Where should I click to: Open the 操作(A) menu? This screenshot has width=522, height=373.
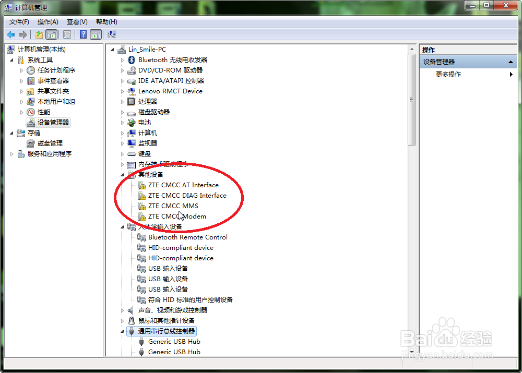click(x=48, y=22)
